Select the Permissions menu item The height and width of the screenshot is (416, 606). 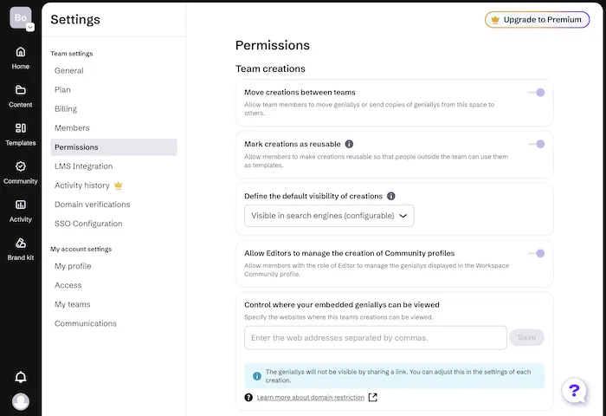pyautogui.click(x=113, y=147)
